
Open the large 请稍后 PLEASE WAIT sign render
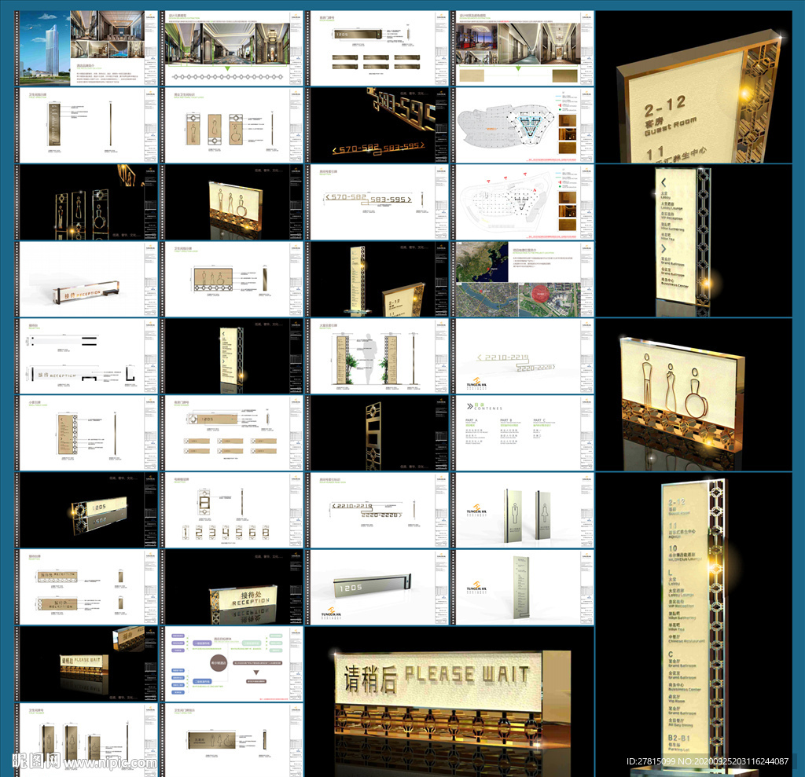tap(450, 701)
